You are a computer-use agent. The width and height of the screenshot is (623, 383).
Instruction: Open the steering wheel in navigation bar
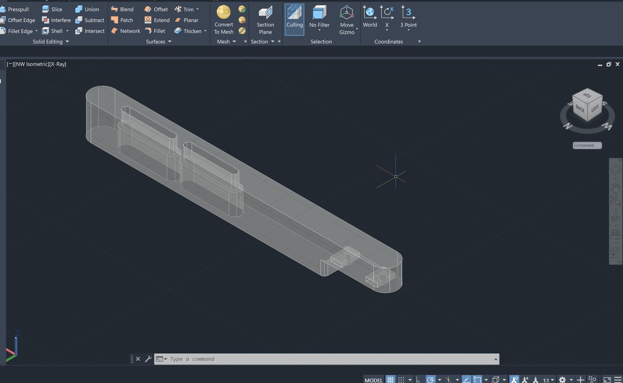(x=616, y=170)
